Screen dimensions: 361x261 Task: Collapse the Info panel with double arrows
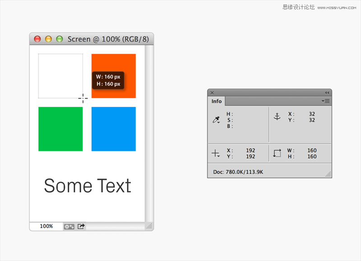click(327, 93)
